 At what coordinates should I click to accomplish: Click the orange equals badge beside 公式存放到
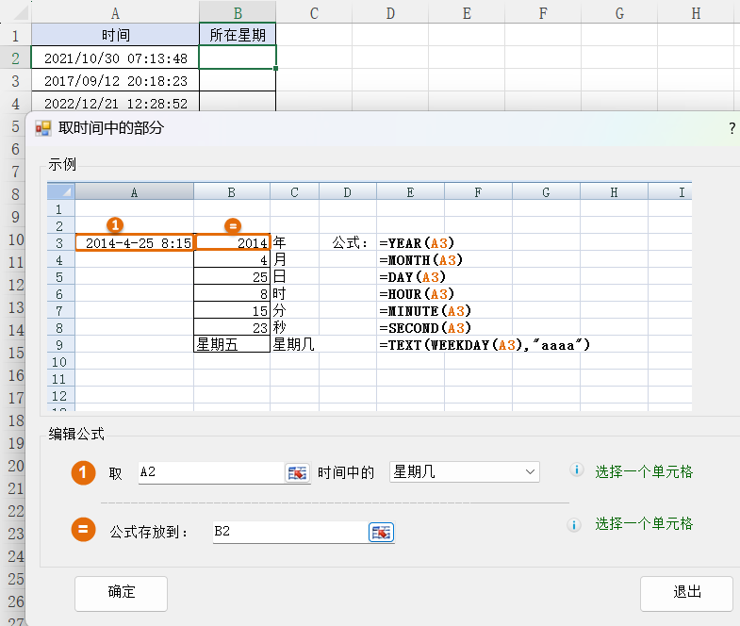84,531
